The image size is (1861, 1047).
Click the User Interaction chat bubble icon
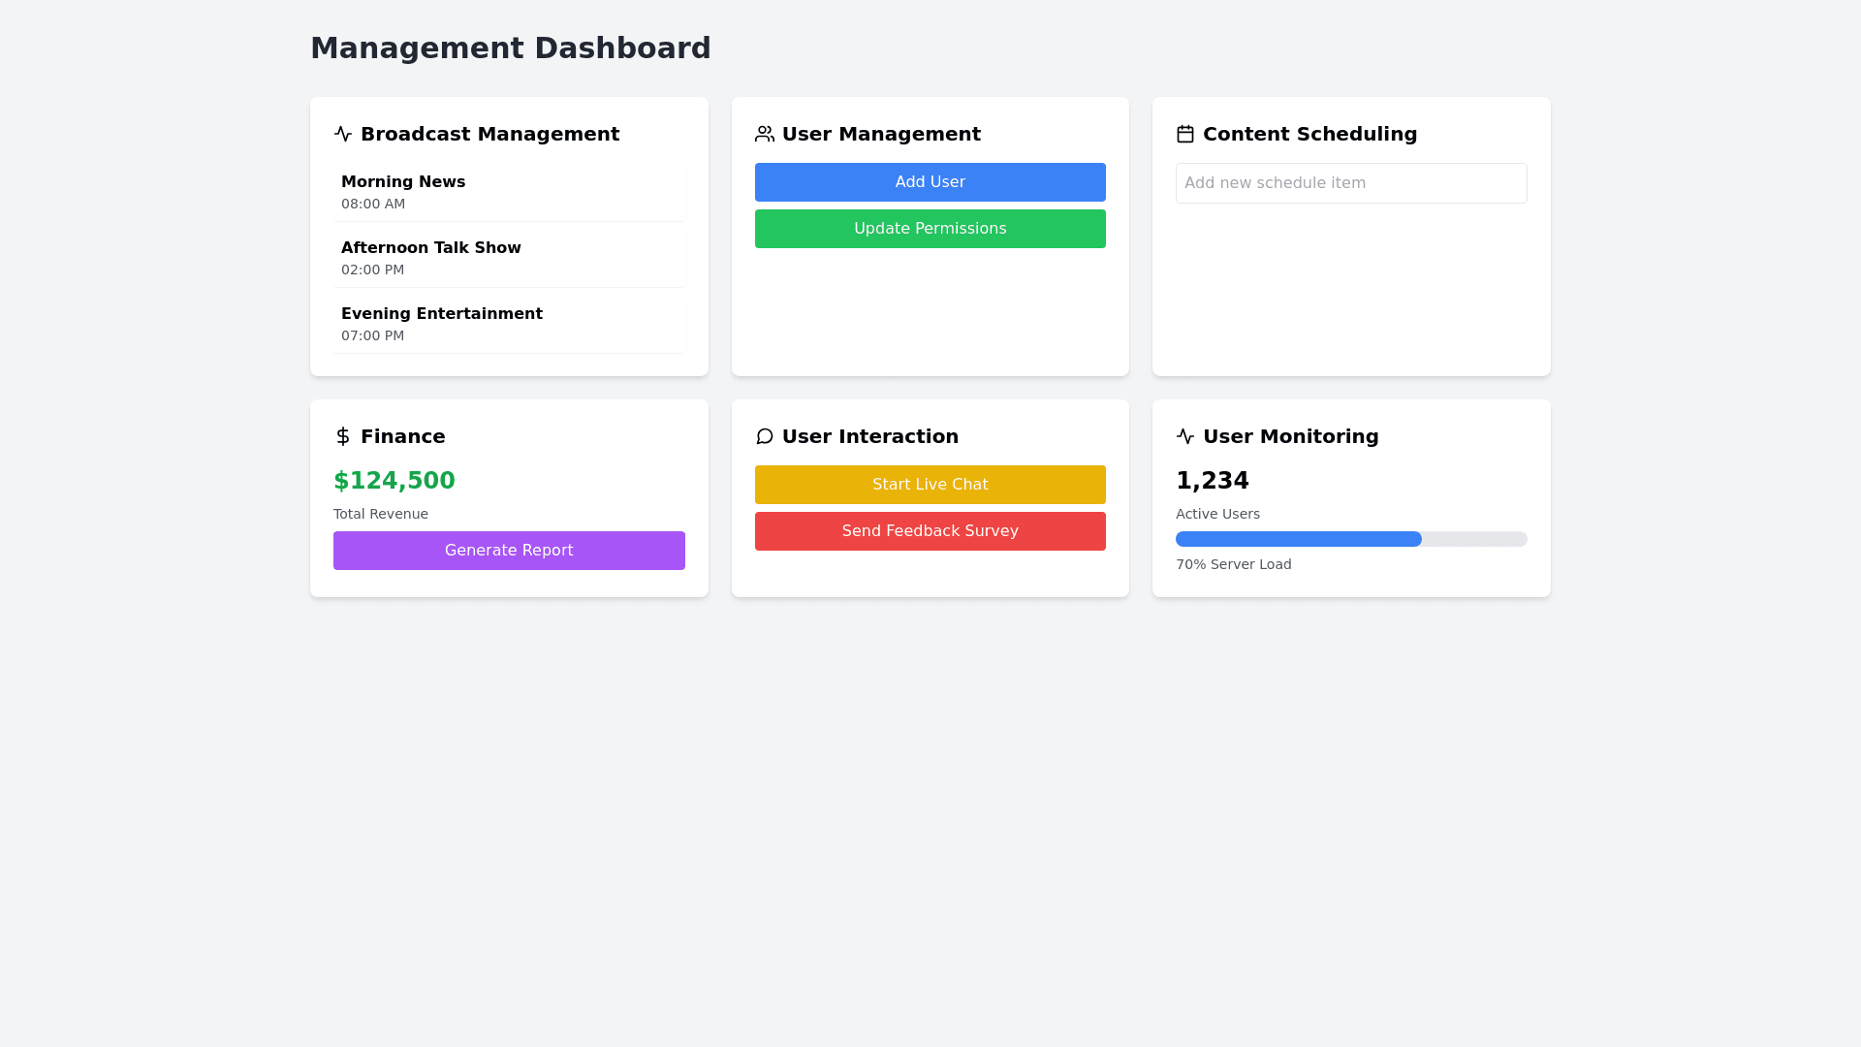click(765, 436)
